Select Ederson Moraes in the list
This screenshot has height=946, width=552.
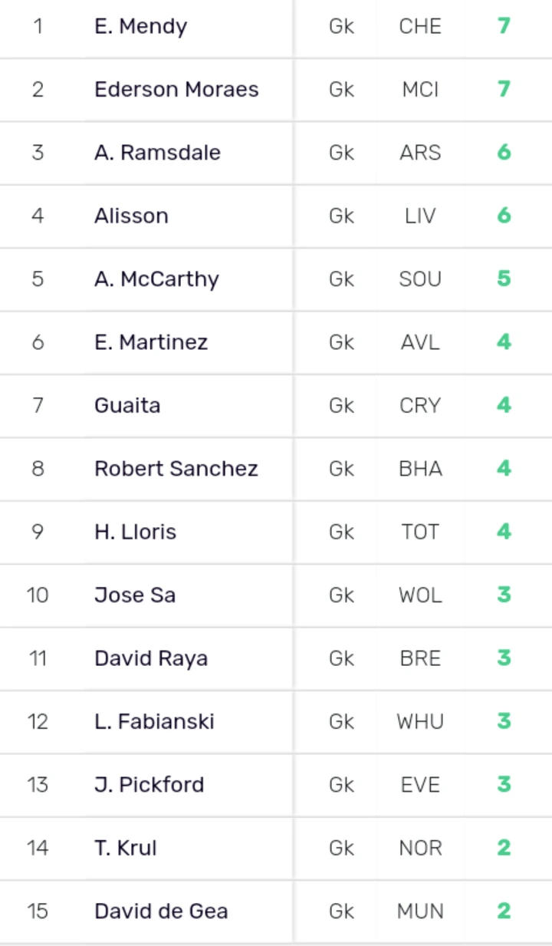click(x=176, y=90)
